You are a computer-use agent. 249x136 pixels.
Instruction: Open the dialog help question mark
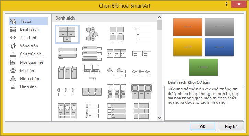[x=226, y=4]
